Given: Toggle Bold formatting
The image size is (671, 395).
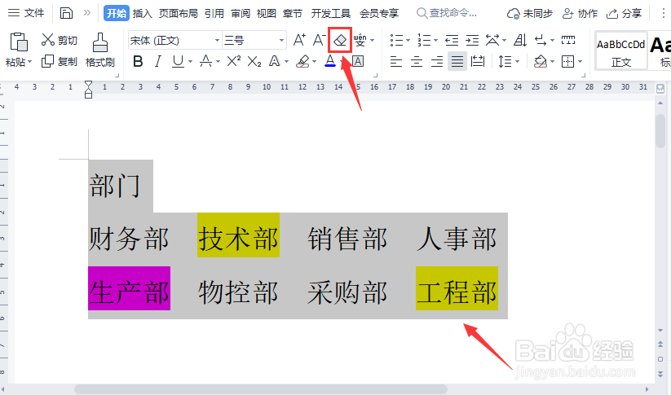Looking at the screenshot, I should point(138,62).
